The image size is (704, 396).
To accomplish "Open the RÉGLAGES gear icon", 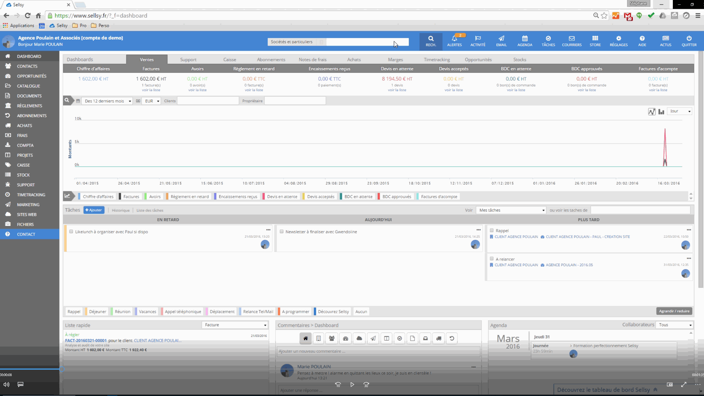I will pos(619,41).
